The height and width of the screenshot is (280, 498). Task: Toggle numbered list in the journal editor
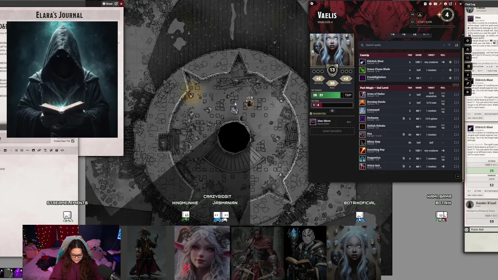point(21,150)
